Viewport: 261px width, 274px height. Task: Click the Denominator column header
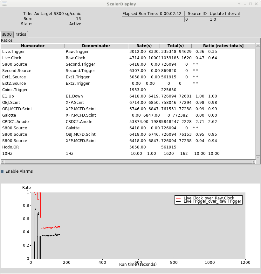click(96, 46)
